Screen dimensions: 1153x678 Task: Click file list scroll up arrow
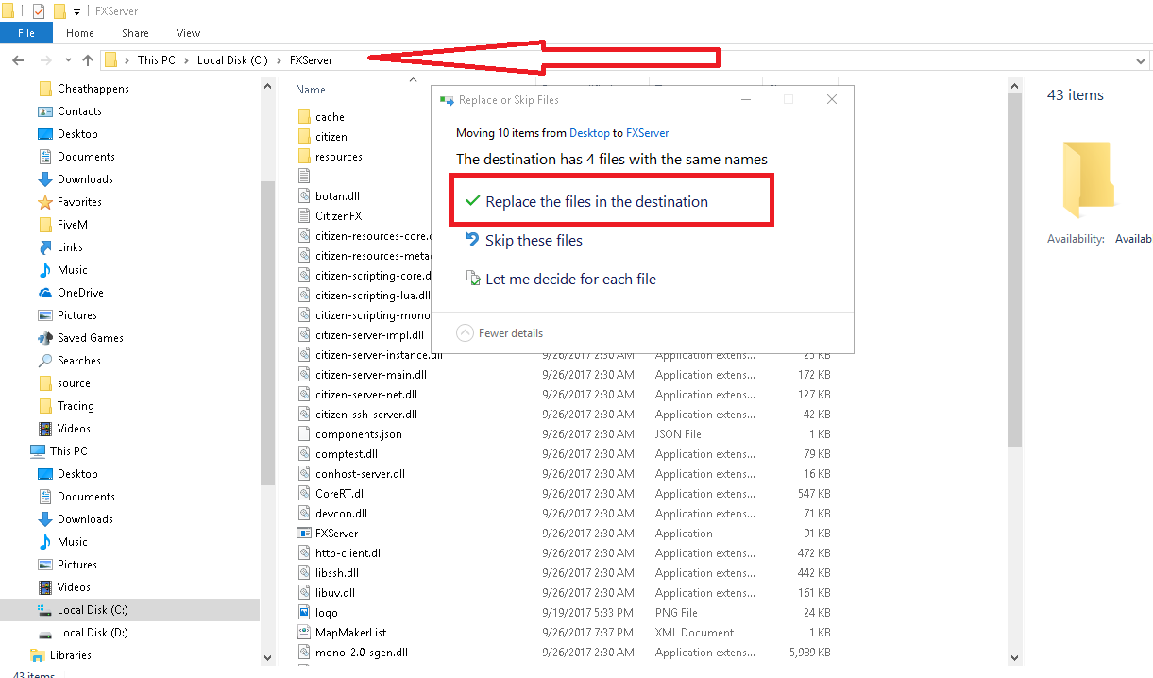click(1015, 86)
